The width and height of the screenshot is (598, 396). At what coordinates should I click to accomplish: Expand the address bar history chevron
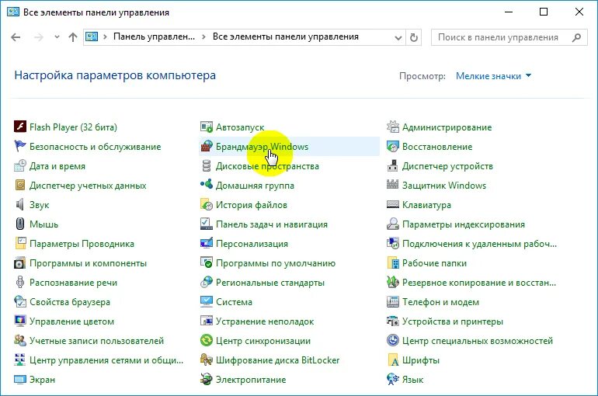point(398,38)
